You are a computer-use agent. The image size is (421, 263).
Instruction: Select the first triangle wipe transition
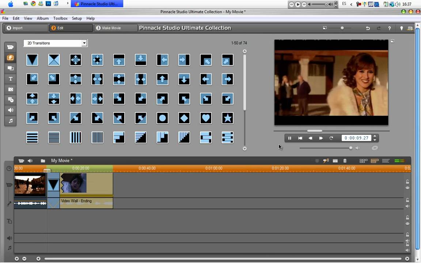(x=32, y=60)
